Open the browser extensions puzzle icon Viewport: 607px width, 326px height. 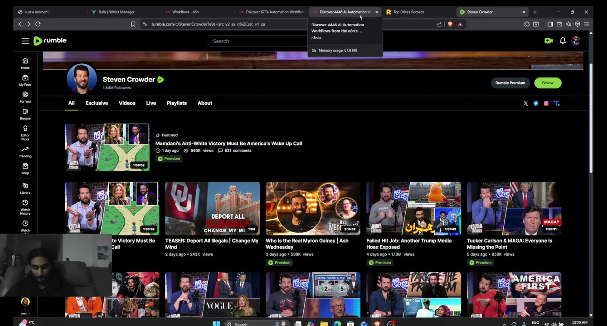coord(527,24)
